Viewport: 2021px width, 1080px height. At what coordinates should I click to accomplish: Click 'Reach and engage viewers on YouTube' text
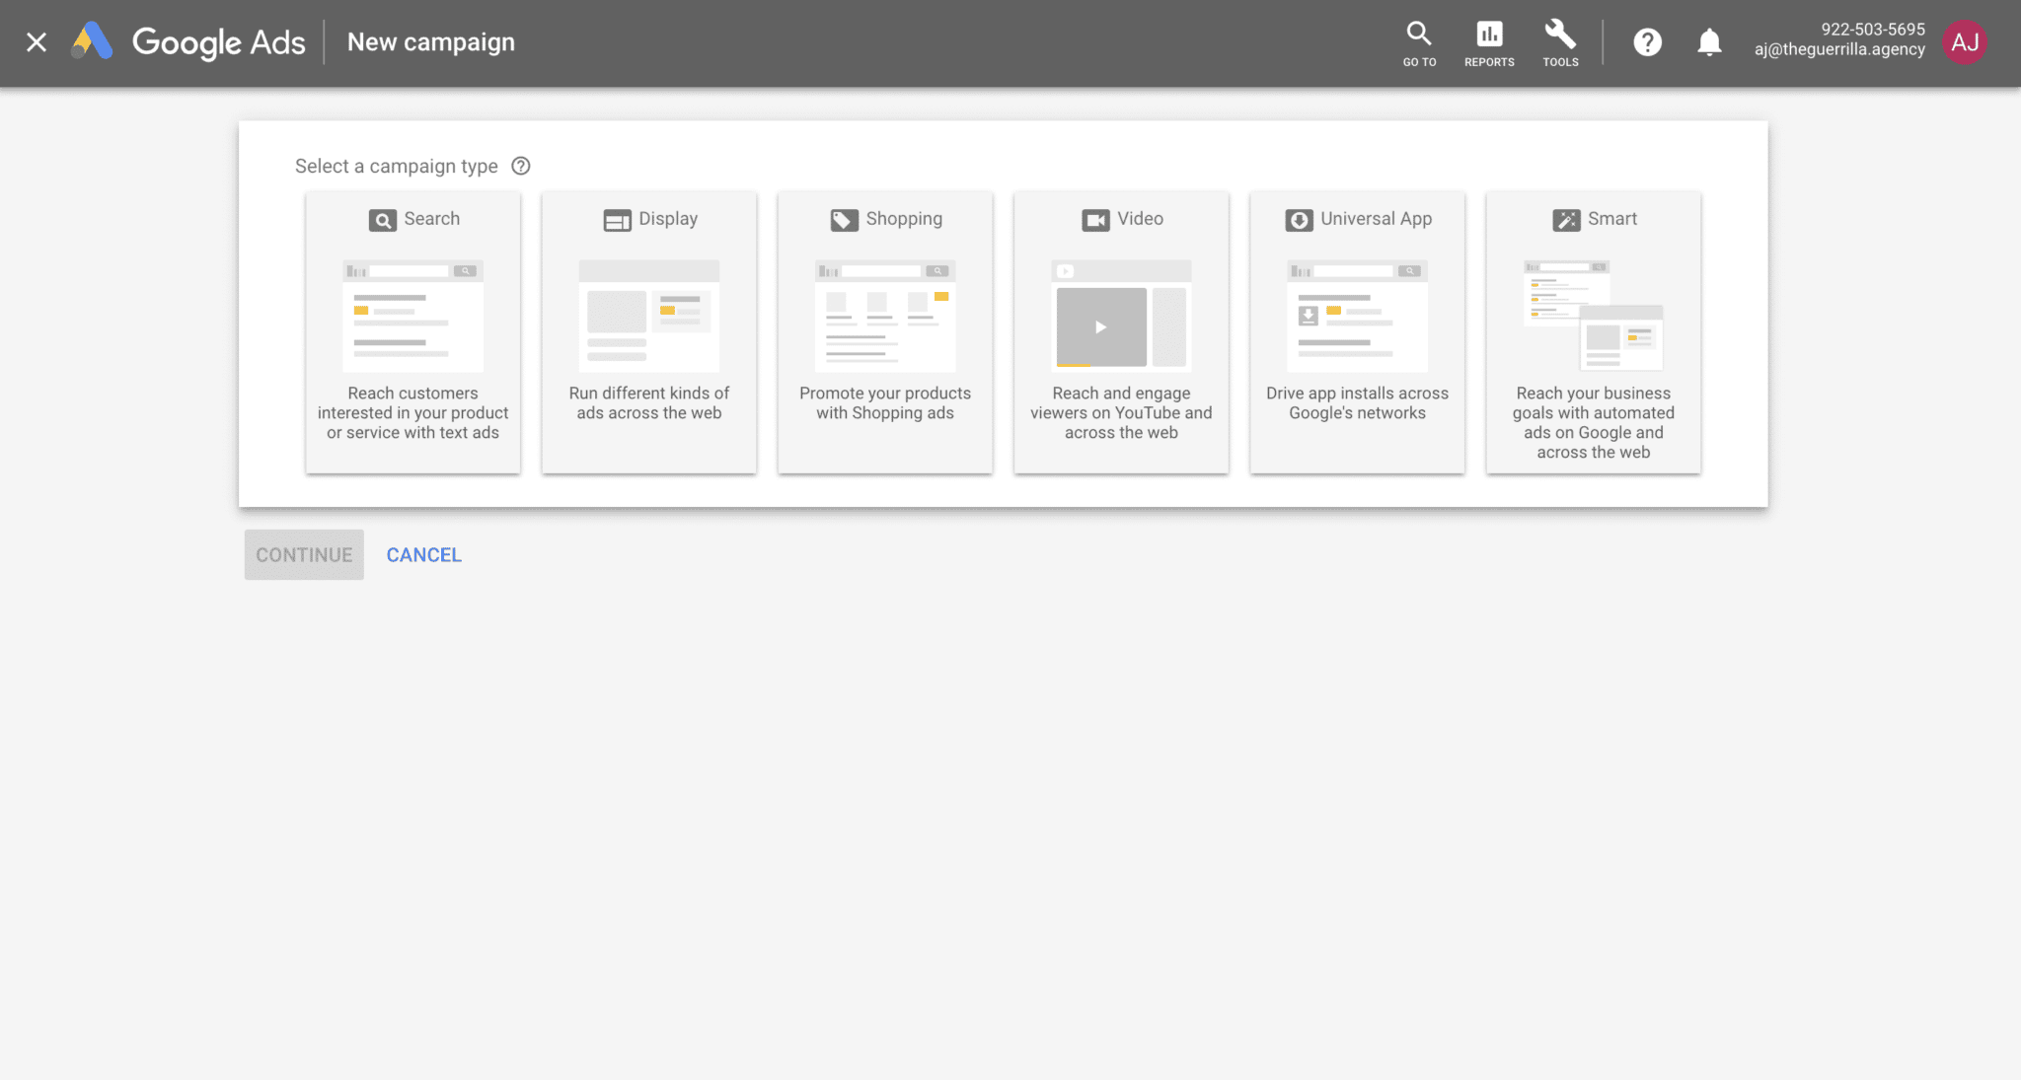point(1121,412)
